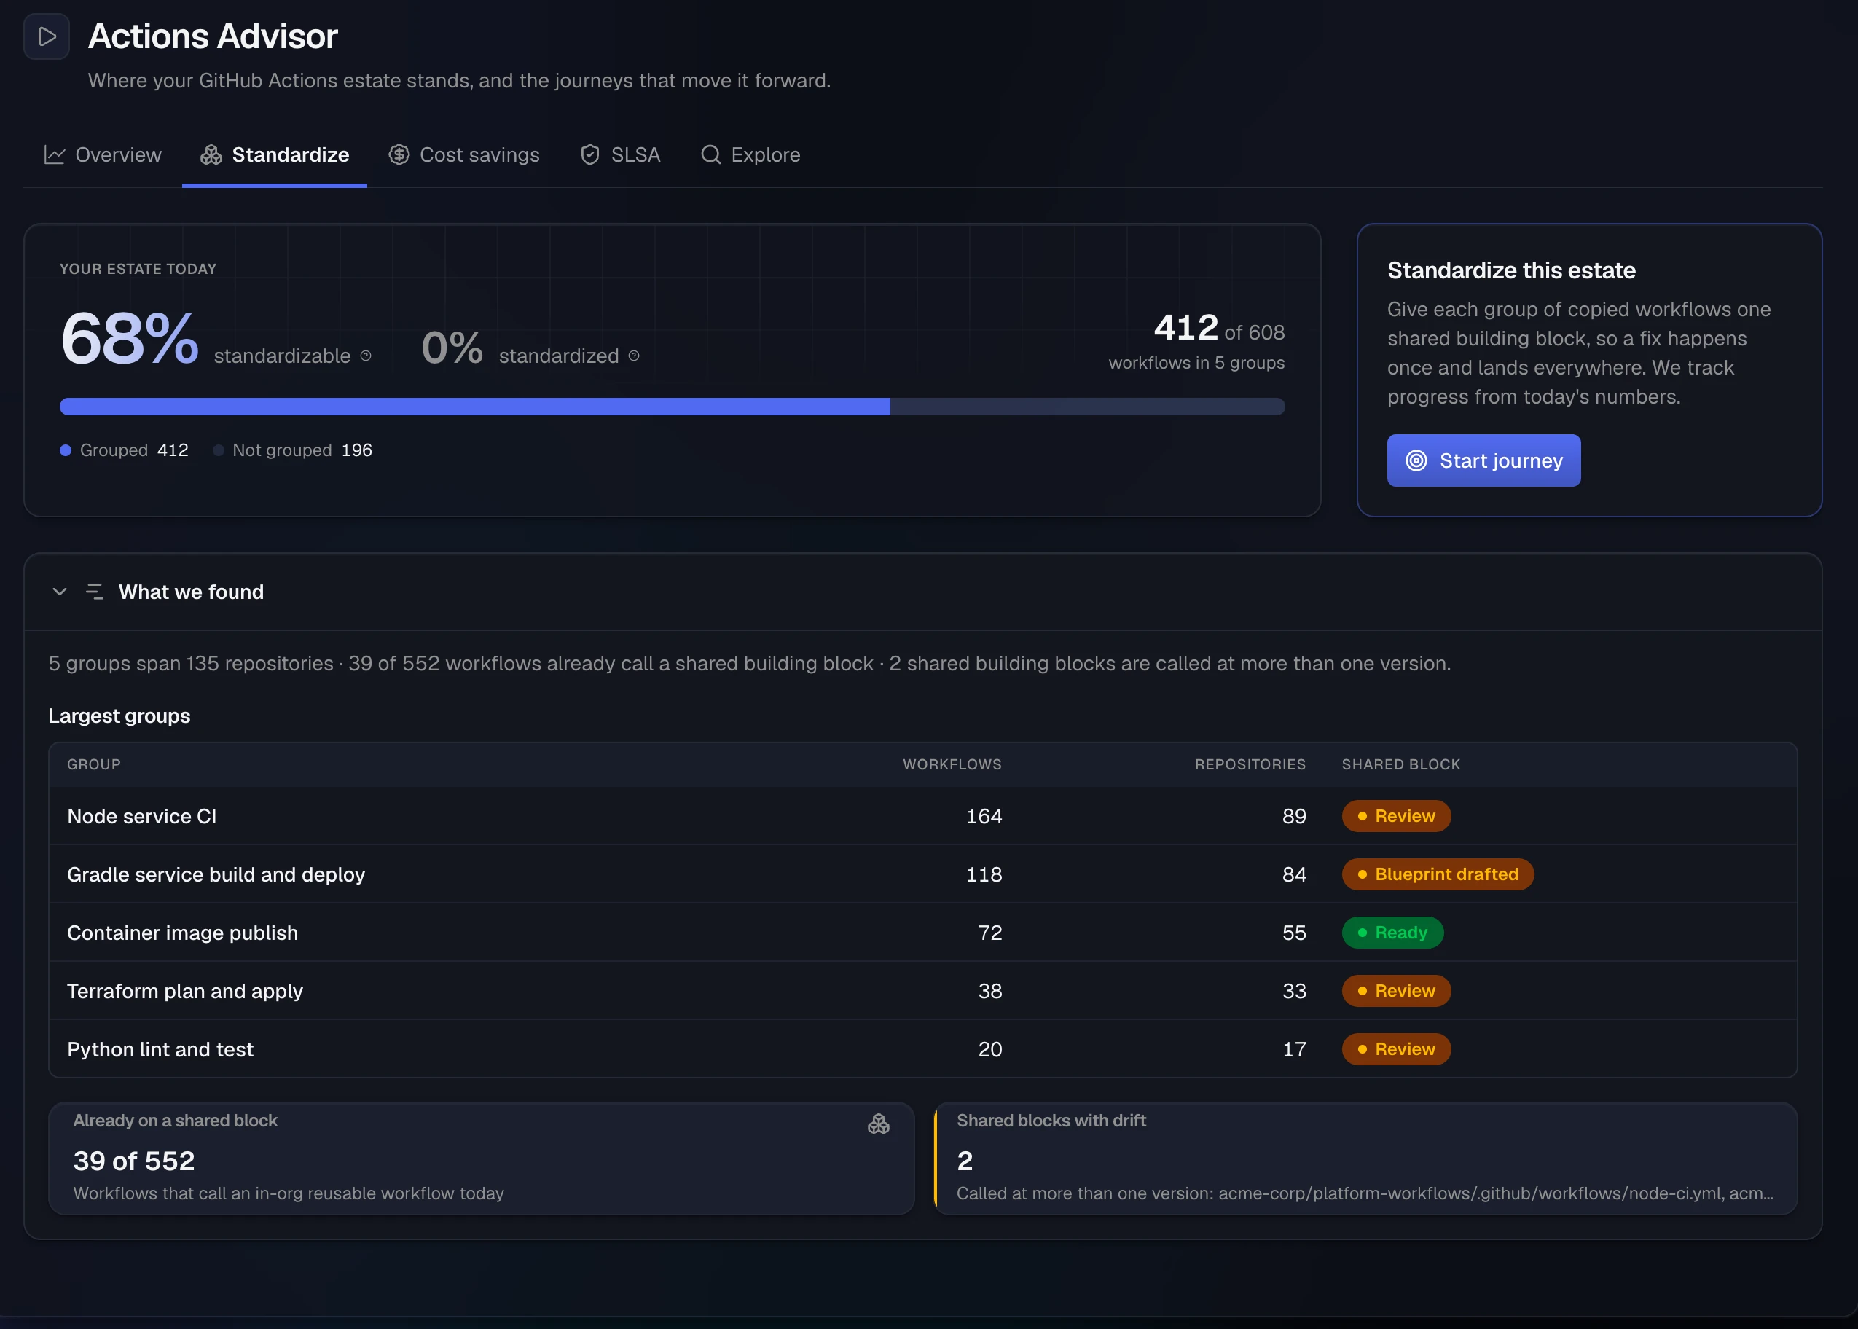1858x1329 pixels.
Task: Select the Terraform plan and apply row
Action: (x=923, y=991)
